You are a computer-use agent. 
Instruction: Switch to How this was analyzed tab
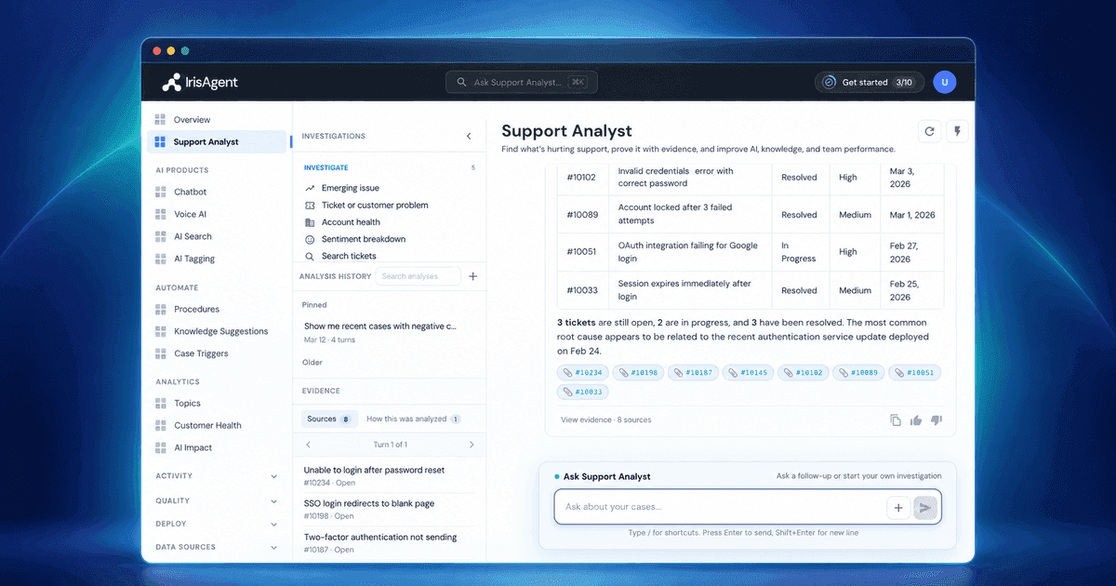(413, 419)
